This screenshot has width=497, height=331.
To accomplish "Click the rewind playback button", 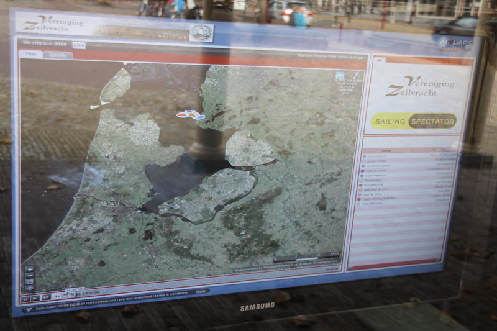I will click(25, 299).
